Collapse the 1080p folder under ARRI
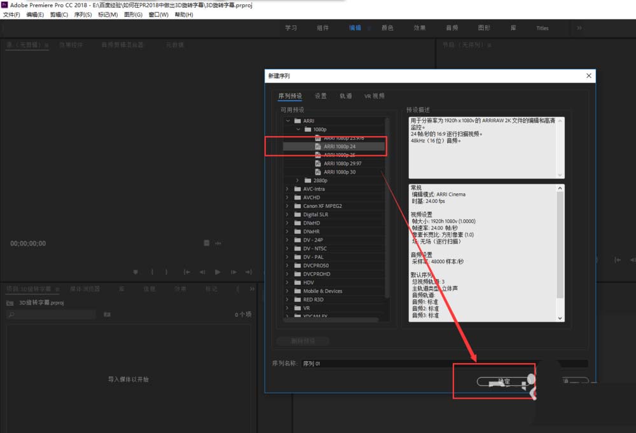636x433 pixels. click(x=298, y=128)
